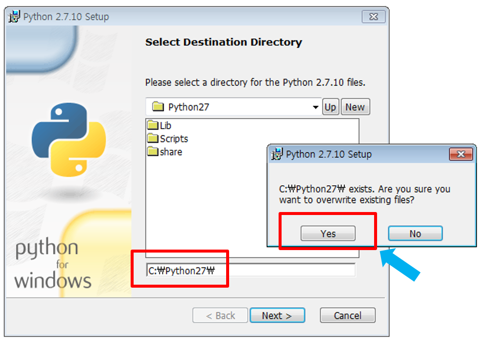Click the share folder icon
This screenshot has width=480, height=343.
point(152,152)
